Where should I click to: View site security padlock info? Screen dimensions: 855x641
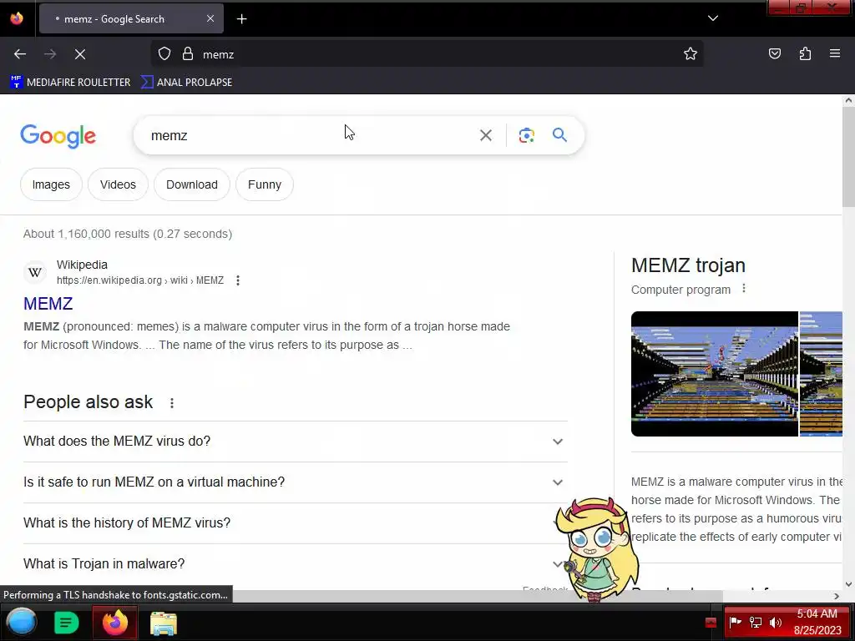pos(188,54)
